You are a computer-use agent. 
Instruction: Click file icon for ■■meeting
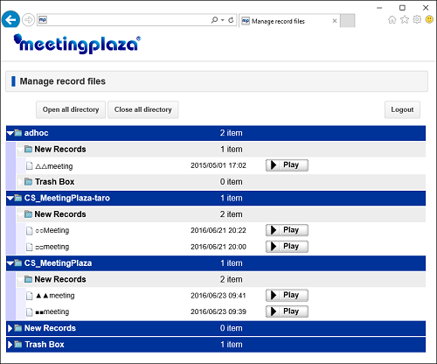coord(29,312)
